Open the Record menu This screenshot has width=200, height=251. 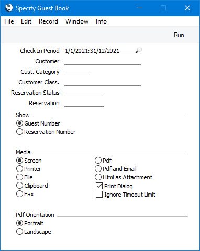click(x=48, y=21)
